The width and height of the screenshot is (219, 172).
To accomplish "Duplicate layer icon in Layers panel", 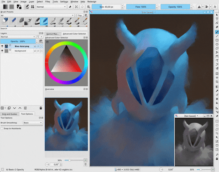I will click(9, 108).
